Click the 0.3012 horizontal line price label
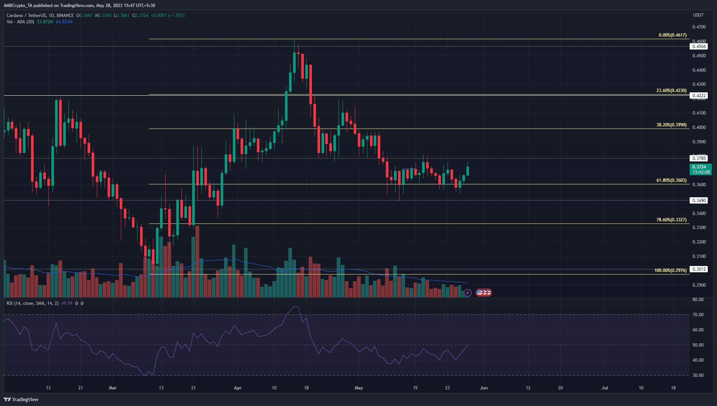The width and height of the screenshot is (717, 406). pos(699,269)
